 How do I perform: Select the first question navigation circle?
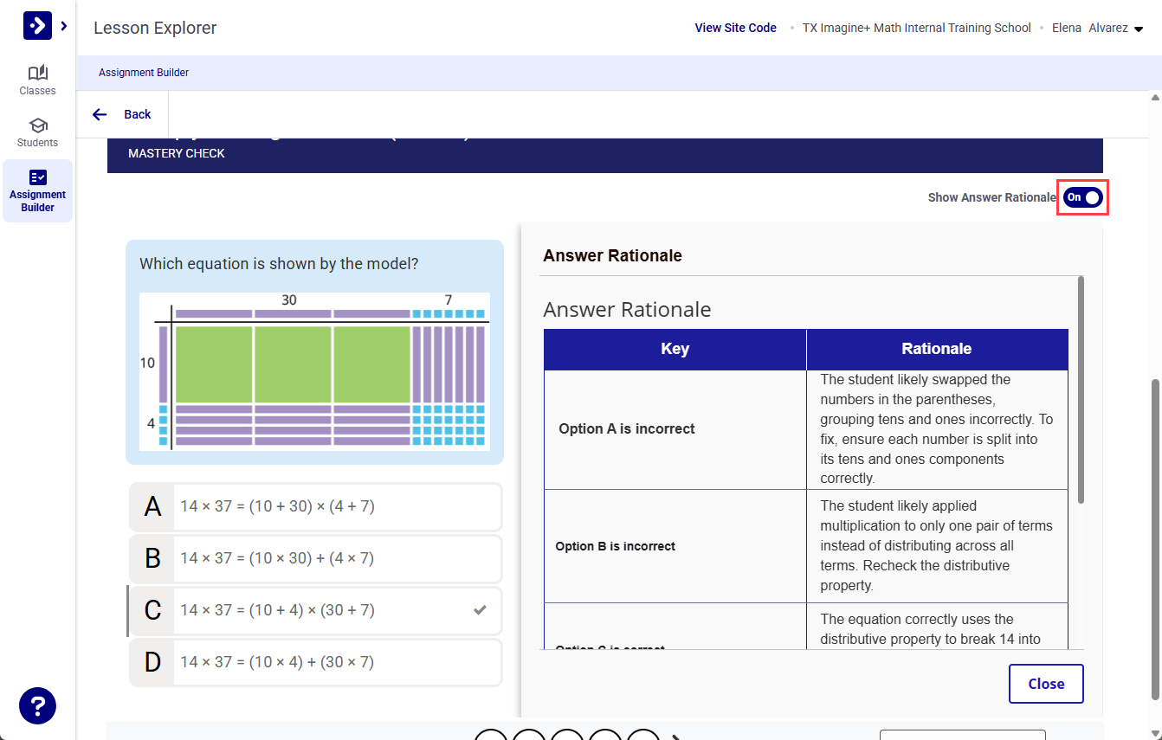(491, 736)
